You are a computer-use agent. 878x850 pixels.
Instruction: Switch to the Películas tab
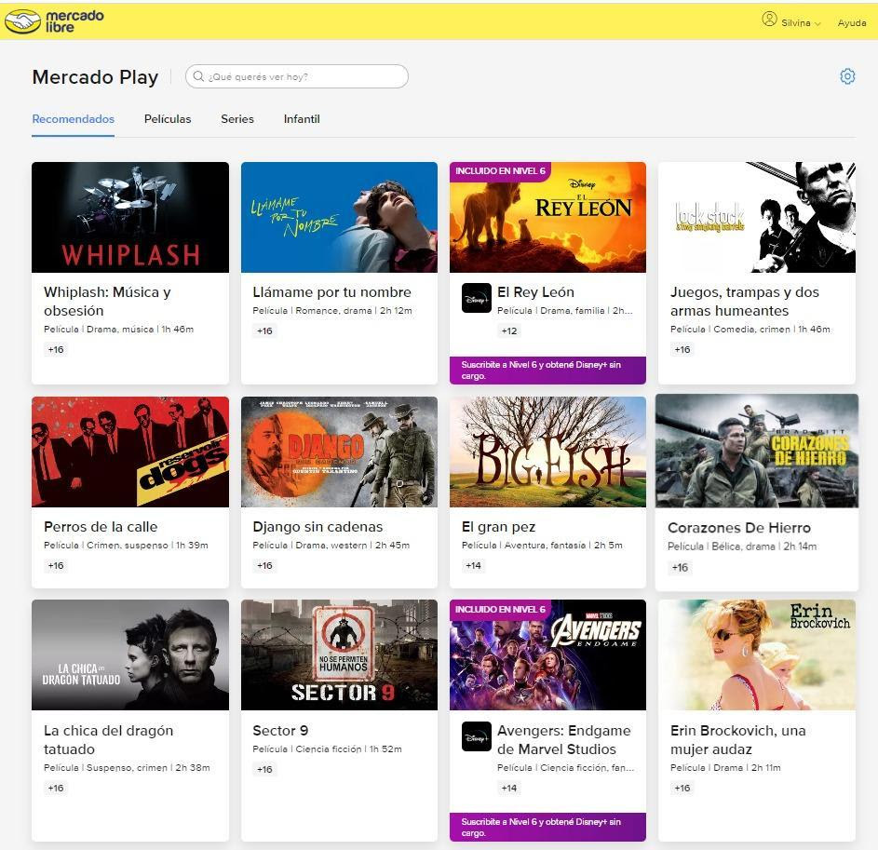168,119
